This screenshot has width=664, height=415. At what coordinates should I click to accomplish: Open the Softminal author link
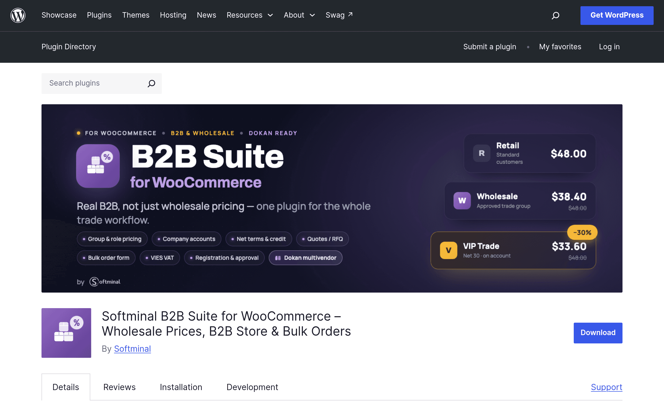(x=132, y=349)
